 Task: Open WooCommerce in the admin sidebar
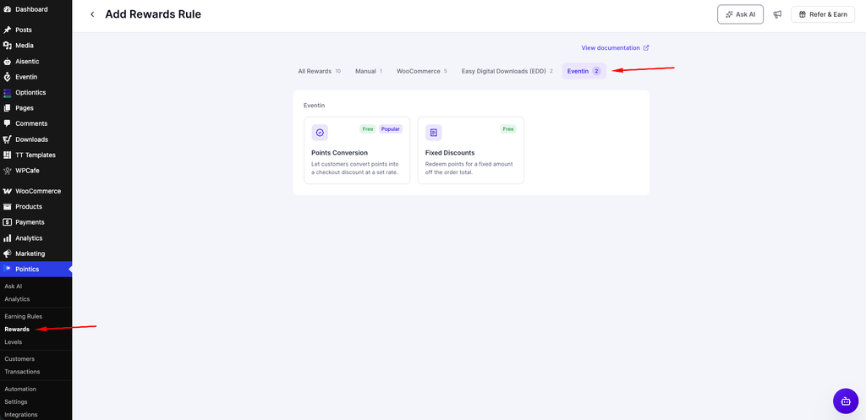(x=36, y=191)
